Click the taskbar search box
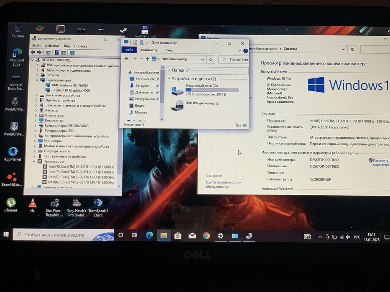Viewport: 390px width, 292px height. 64,234
